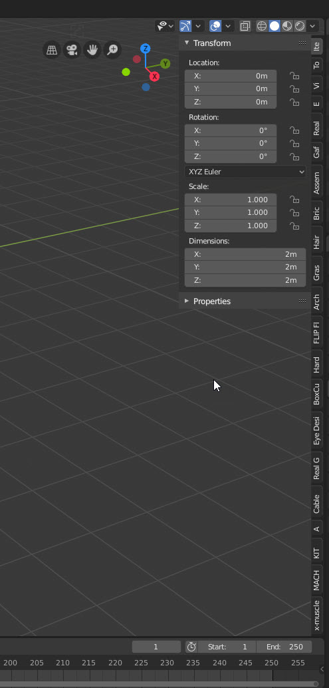Click the End frame field

[283, 647]
